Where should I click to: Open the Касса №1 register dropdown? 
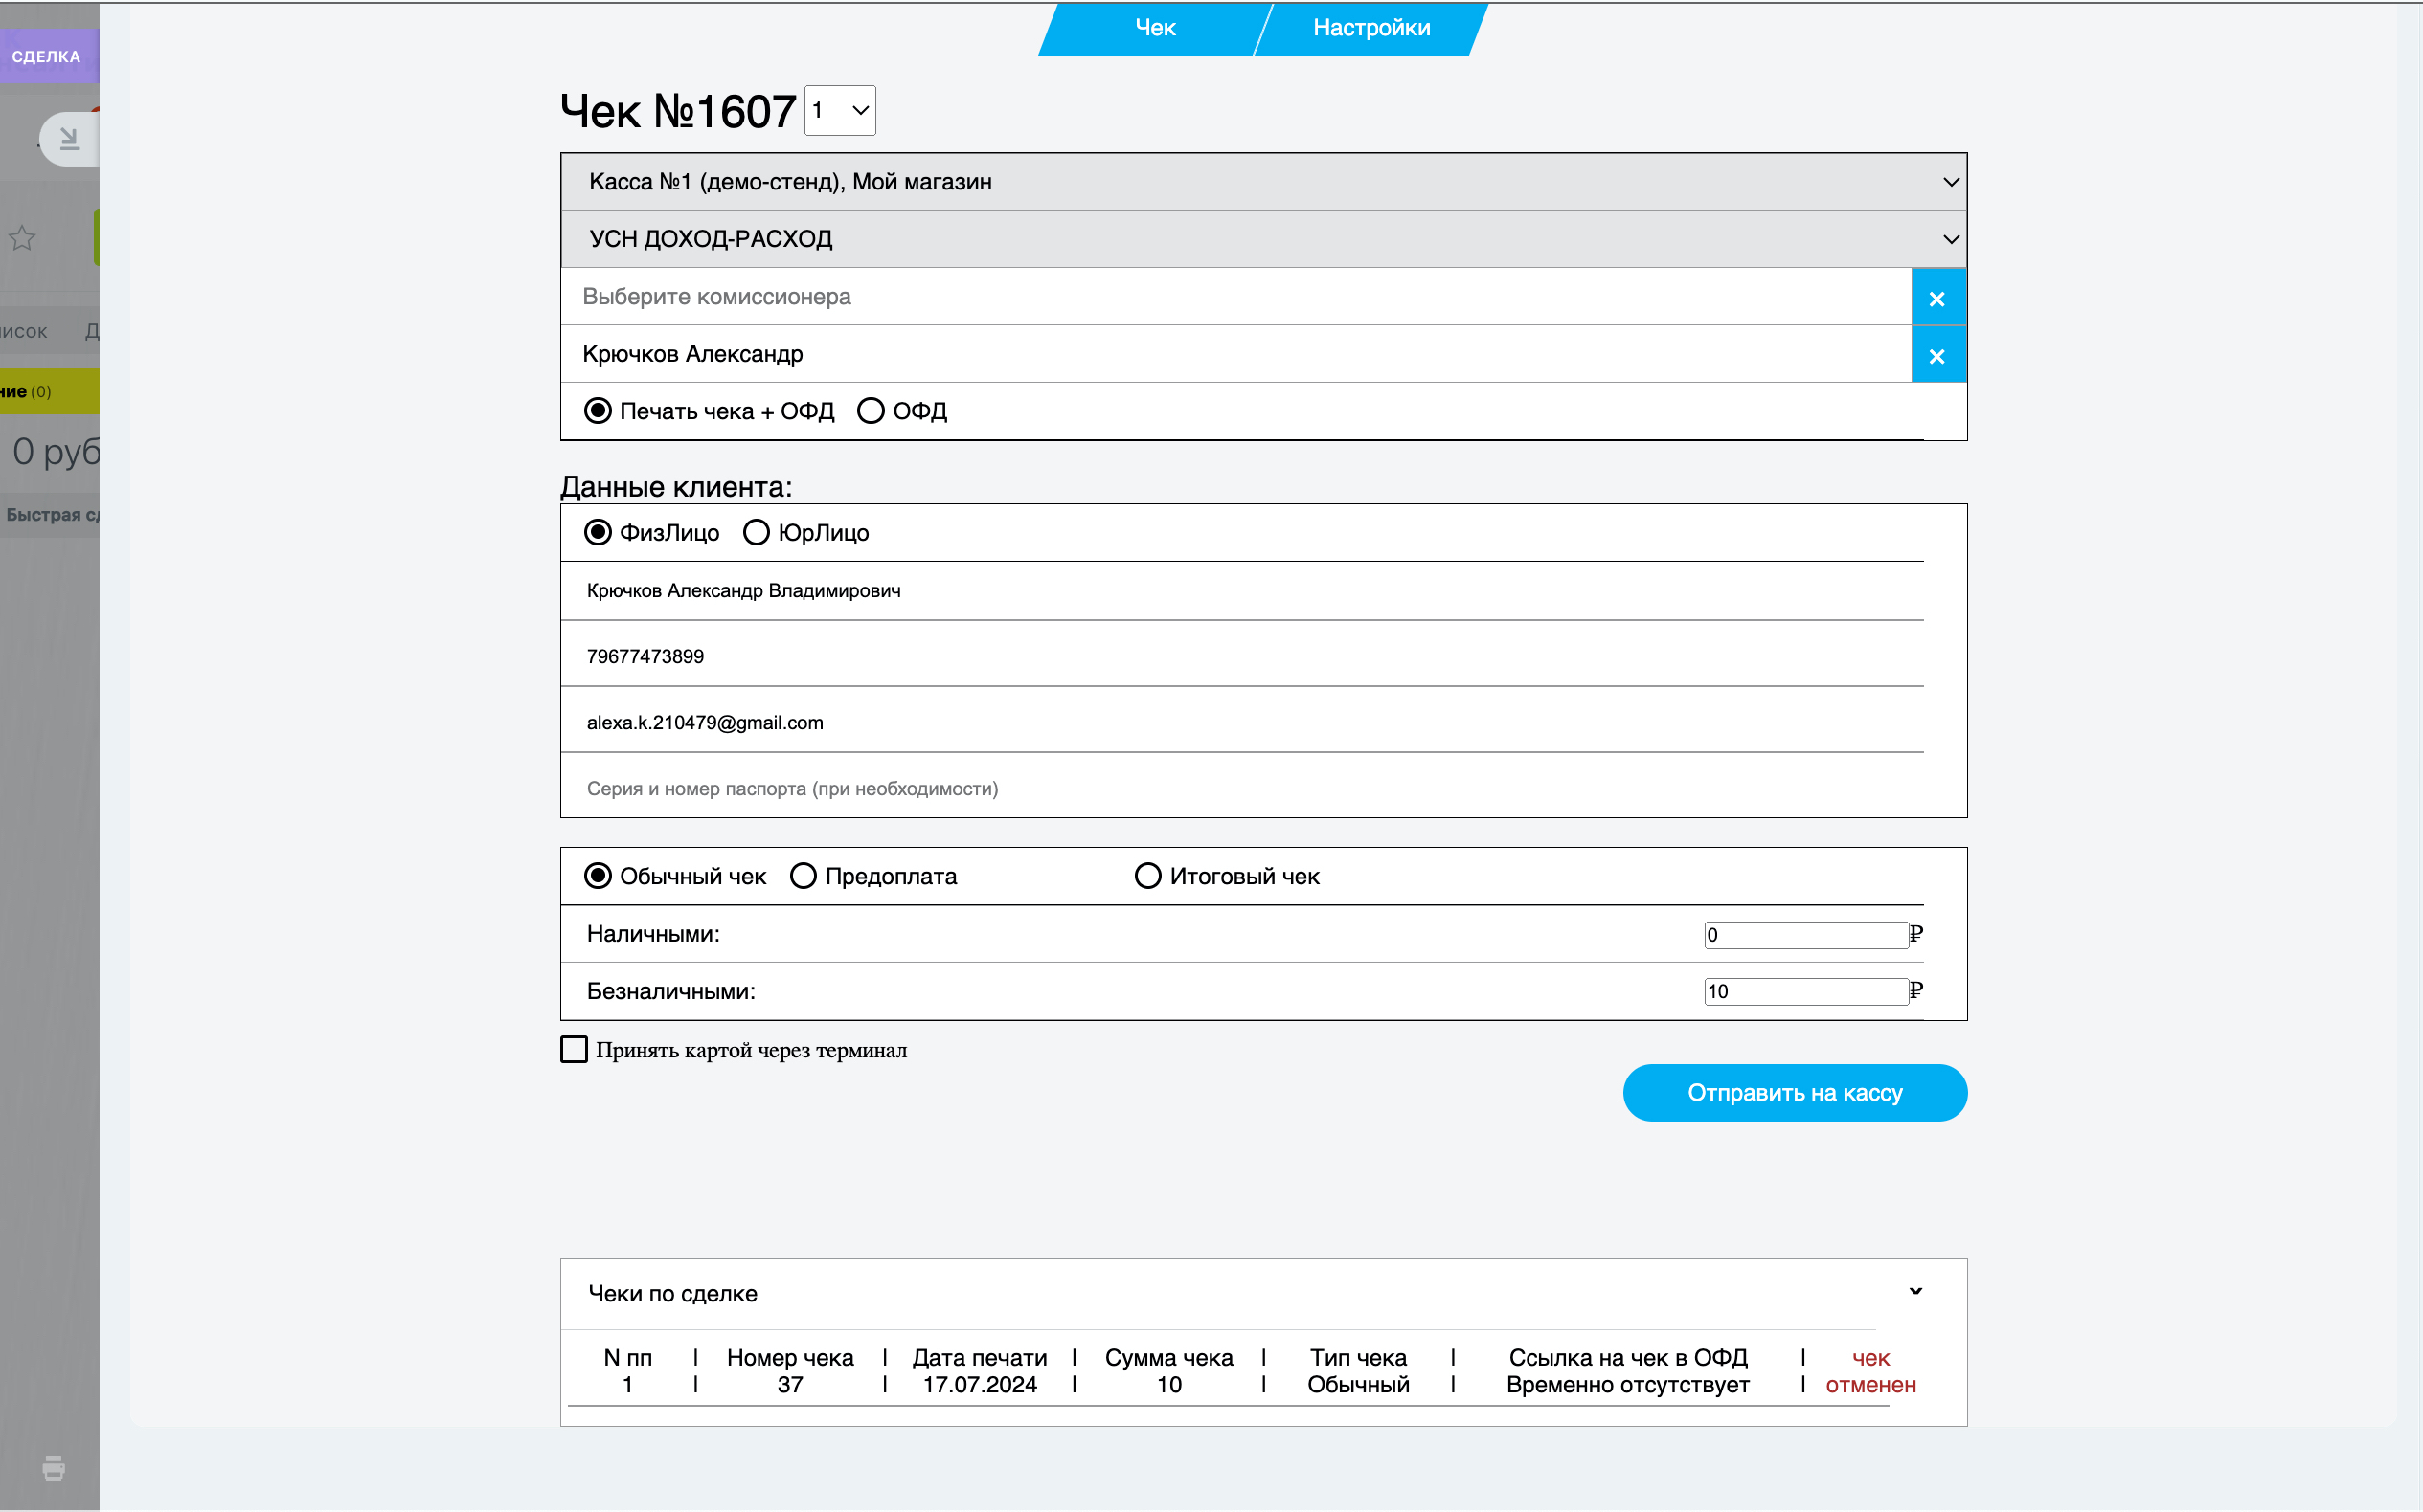1263,182
